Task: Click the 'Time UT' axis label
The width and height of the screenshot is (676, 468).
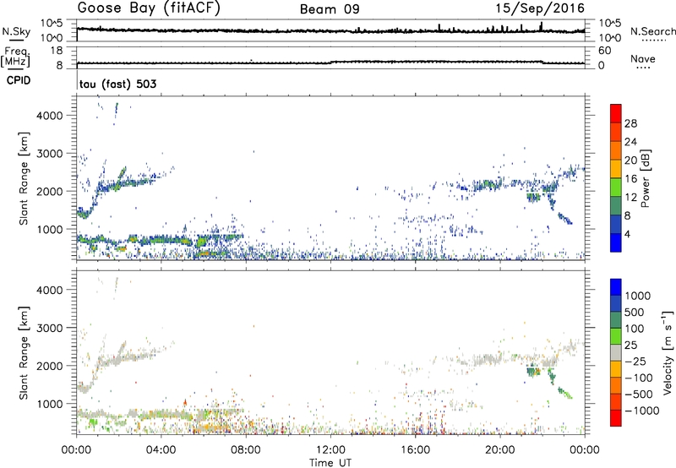Action: click(330, 463)
